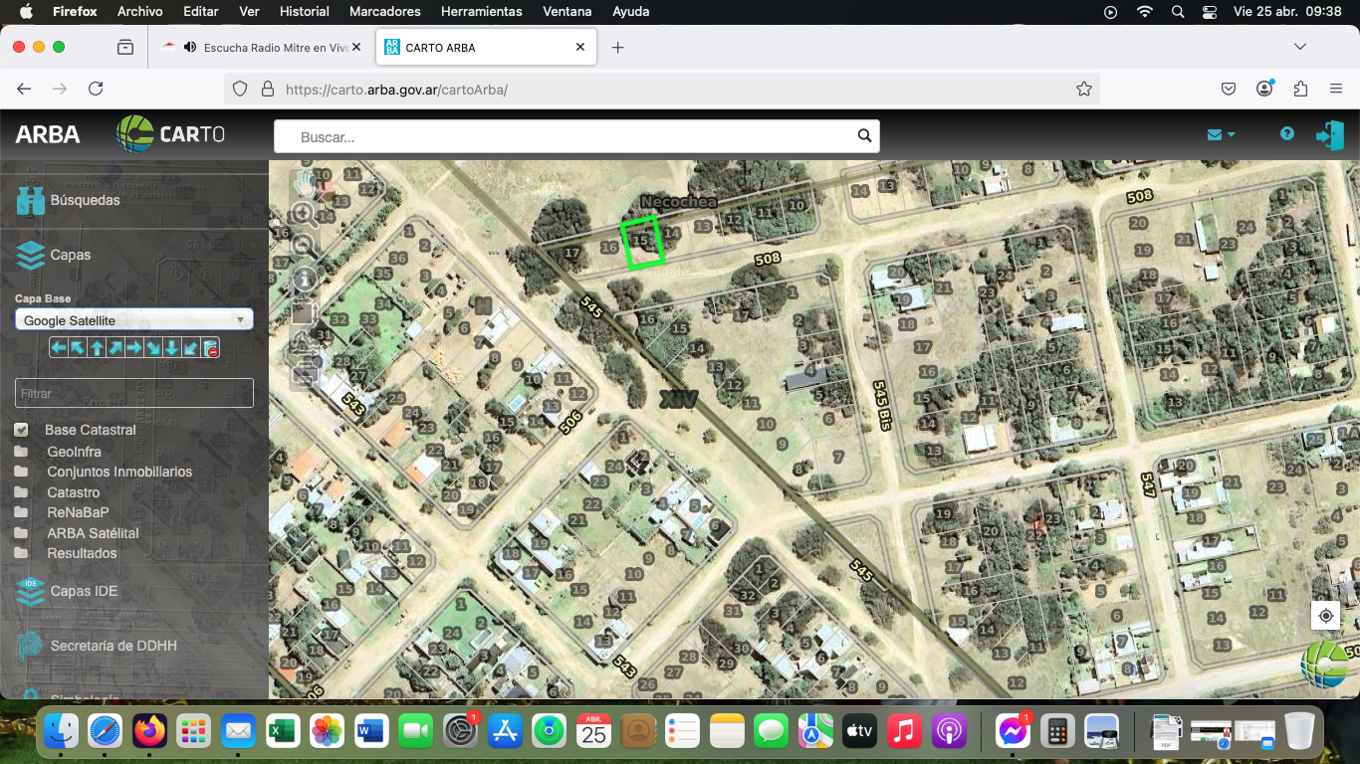Save page to Pocket icon
This screenshot has height=764, width=1360.
pos(1229,89)
